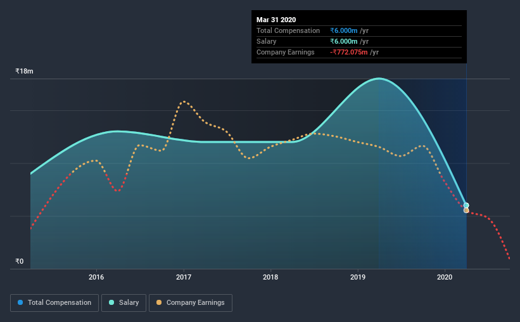This screenshot has width=520, height=322.
Task: Click the -₹772.075m Company Earnings value
Action: pos(348,52)
